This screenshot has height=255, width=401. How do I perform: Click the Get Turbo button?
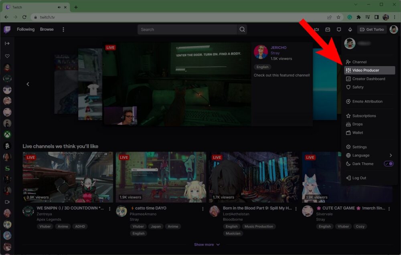click(372, 29)
